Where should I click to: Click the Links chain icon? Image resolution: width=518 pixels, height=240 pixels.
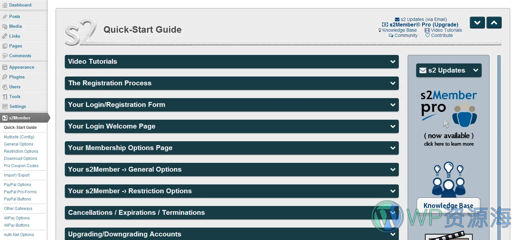5,36
